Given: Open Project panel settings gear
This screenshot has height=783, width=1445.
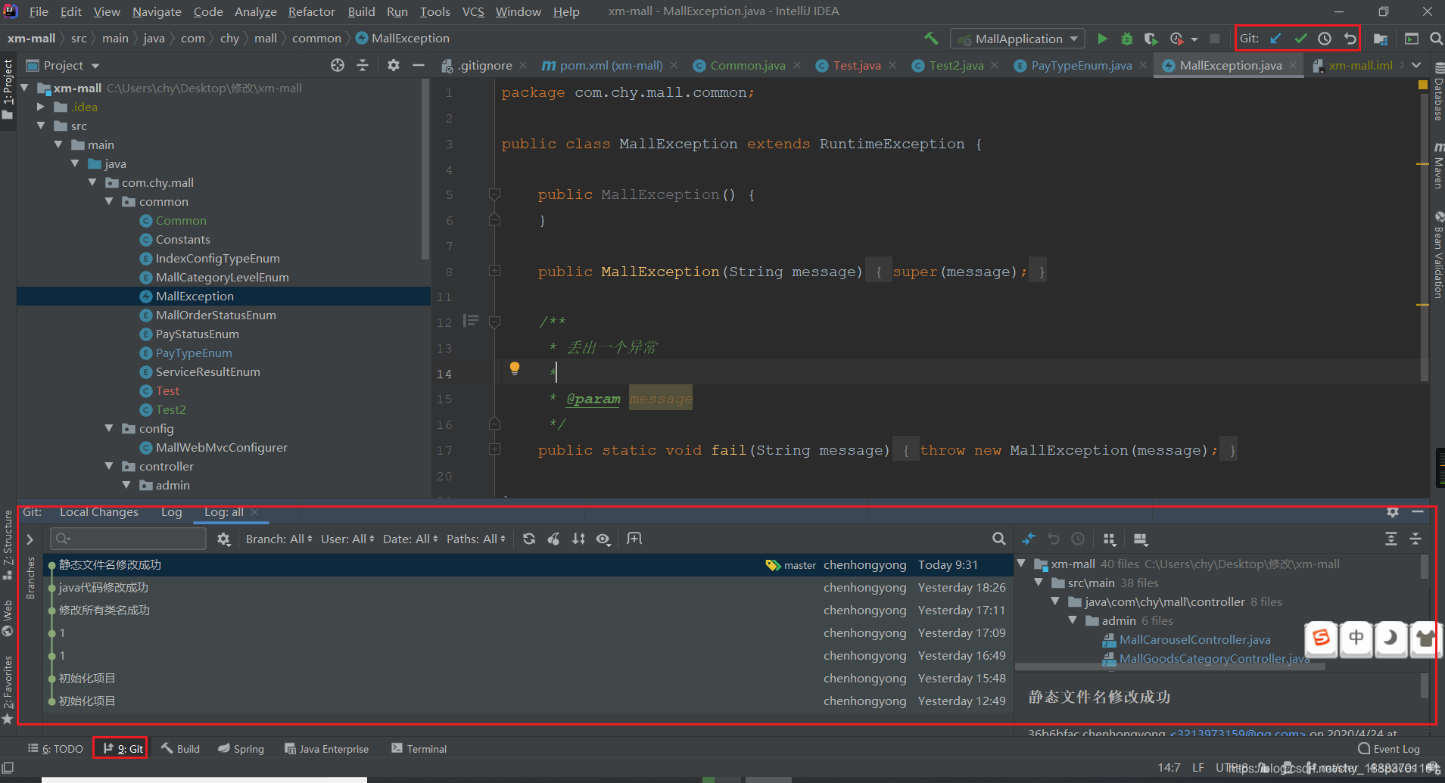Looking at the screenshot, I should [x=394, y=66].
